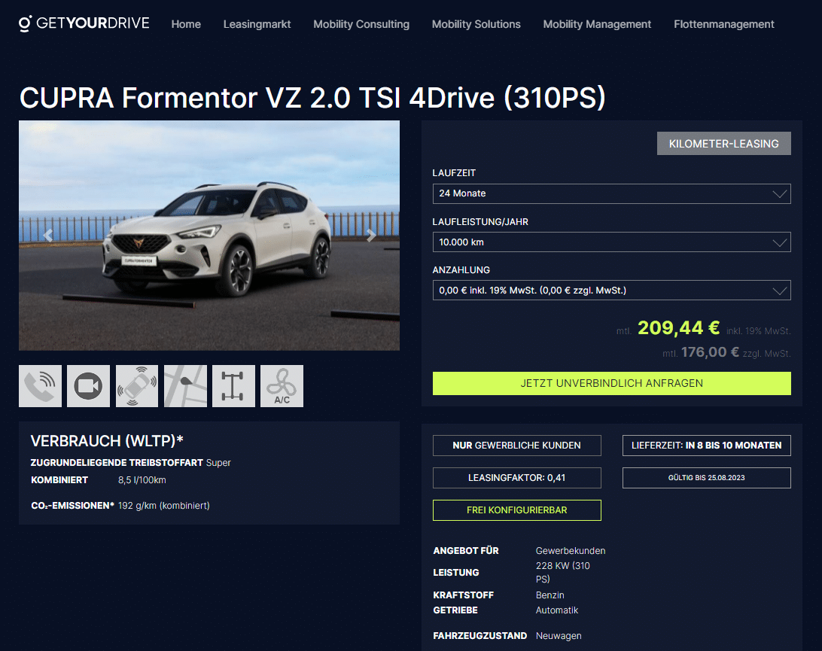Click the Lieferzeit in 8 bis 10 Monaten badge
Image resolution: width=822 pixels, height=651 pixels.
(x=707, y=446)
